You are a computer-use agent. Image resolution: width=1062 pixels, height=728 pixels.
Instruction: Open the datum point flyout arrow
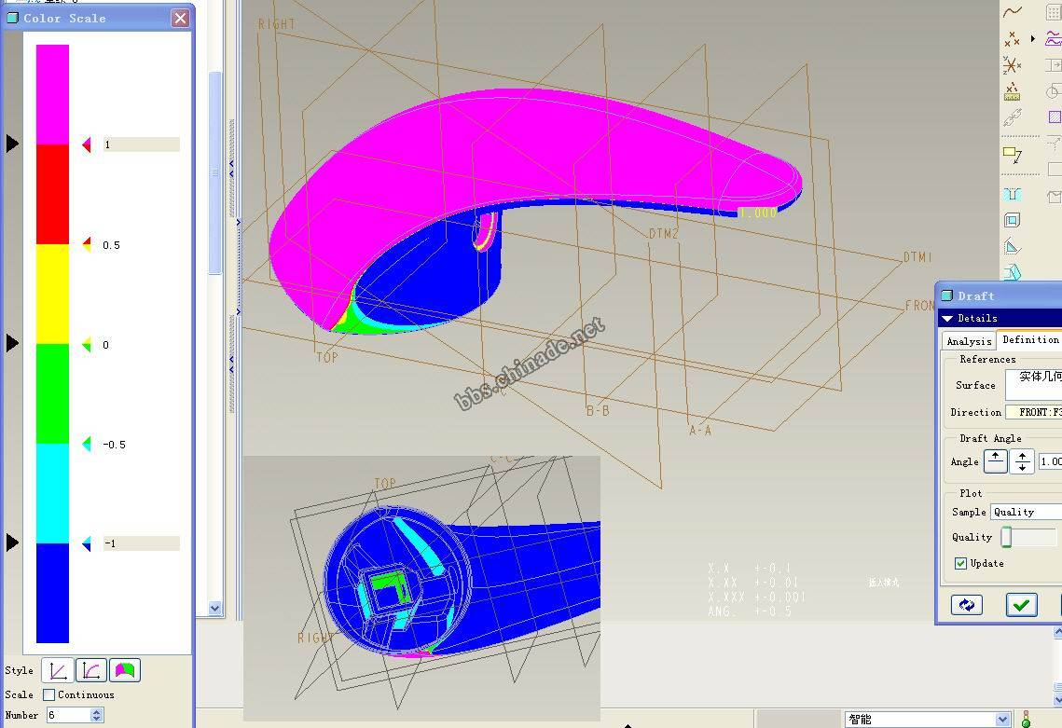1033,38
